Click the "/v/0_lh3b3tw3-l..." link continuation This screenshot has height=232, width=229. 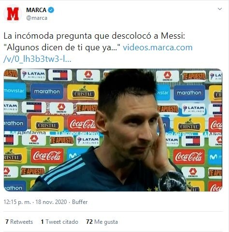pyautogui.click(x=37, y=59)
